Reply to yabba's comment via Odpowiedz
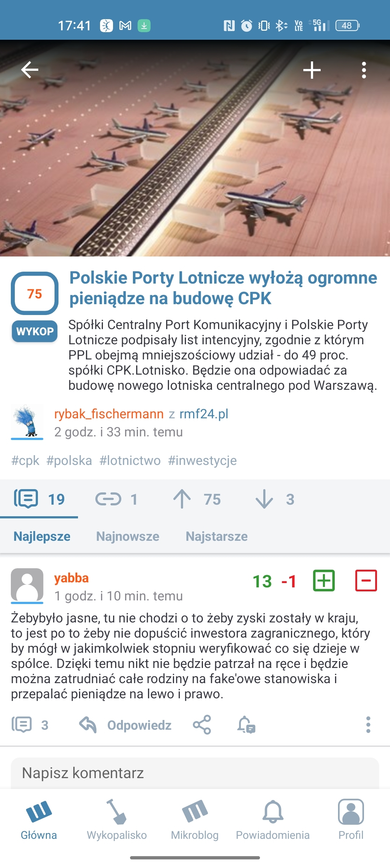390x867 pixels. (126, 725)
